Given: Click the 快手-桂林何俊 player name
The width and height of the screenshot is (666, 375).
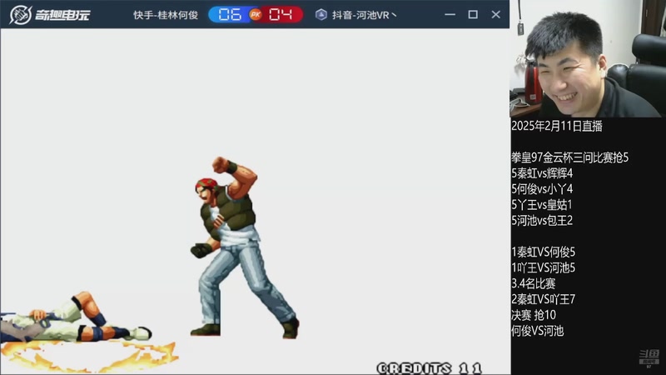Looking at the screenshot, I should pyautogui.click(x=166, y=15).
